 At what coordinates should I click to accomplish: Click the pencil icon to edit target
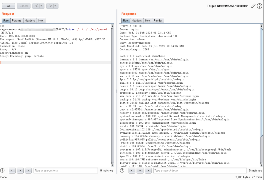tap(253, 6)
